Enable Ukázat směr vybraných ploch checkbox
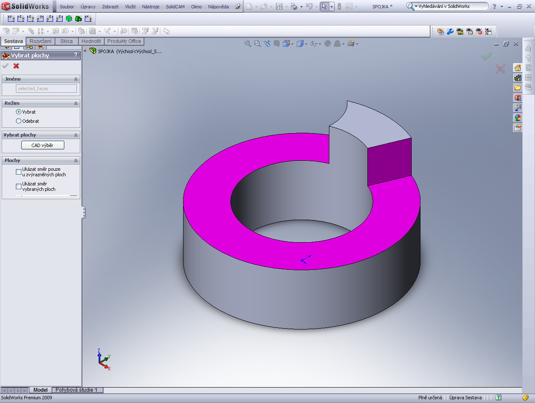Screen dimensions: 535x403 (x=18, y=186)
